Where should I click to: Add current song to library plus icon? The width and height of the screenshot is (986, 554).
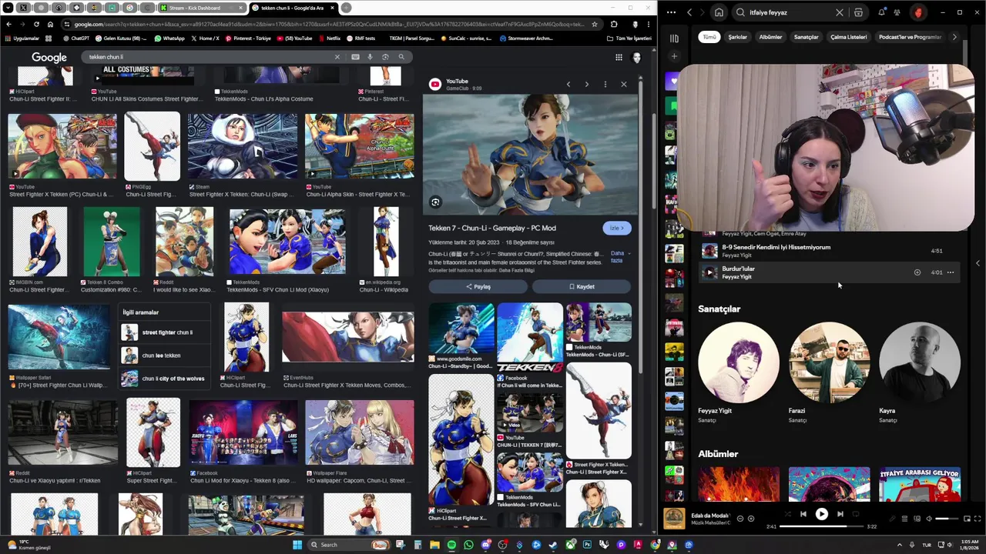point(751,519)
